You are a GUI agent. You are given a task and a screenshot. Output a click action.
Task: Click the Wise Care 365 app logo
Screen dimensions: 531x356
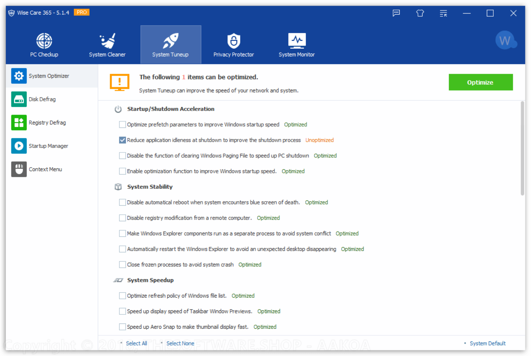[x=11, y=13]
